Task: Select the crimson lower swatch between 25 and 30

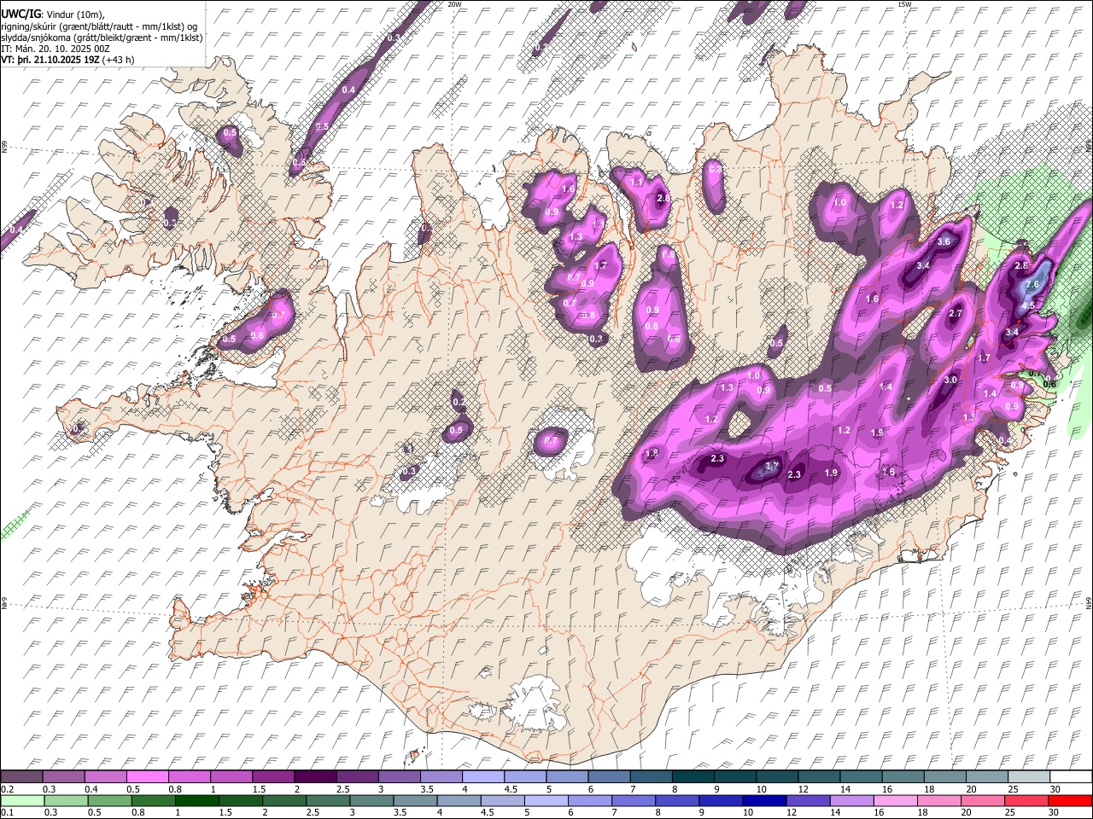Action: point(1026,800)
